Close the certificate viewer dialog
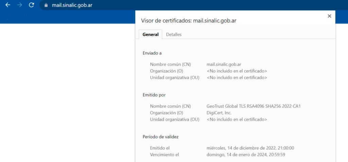 329,16
